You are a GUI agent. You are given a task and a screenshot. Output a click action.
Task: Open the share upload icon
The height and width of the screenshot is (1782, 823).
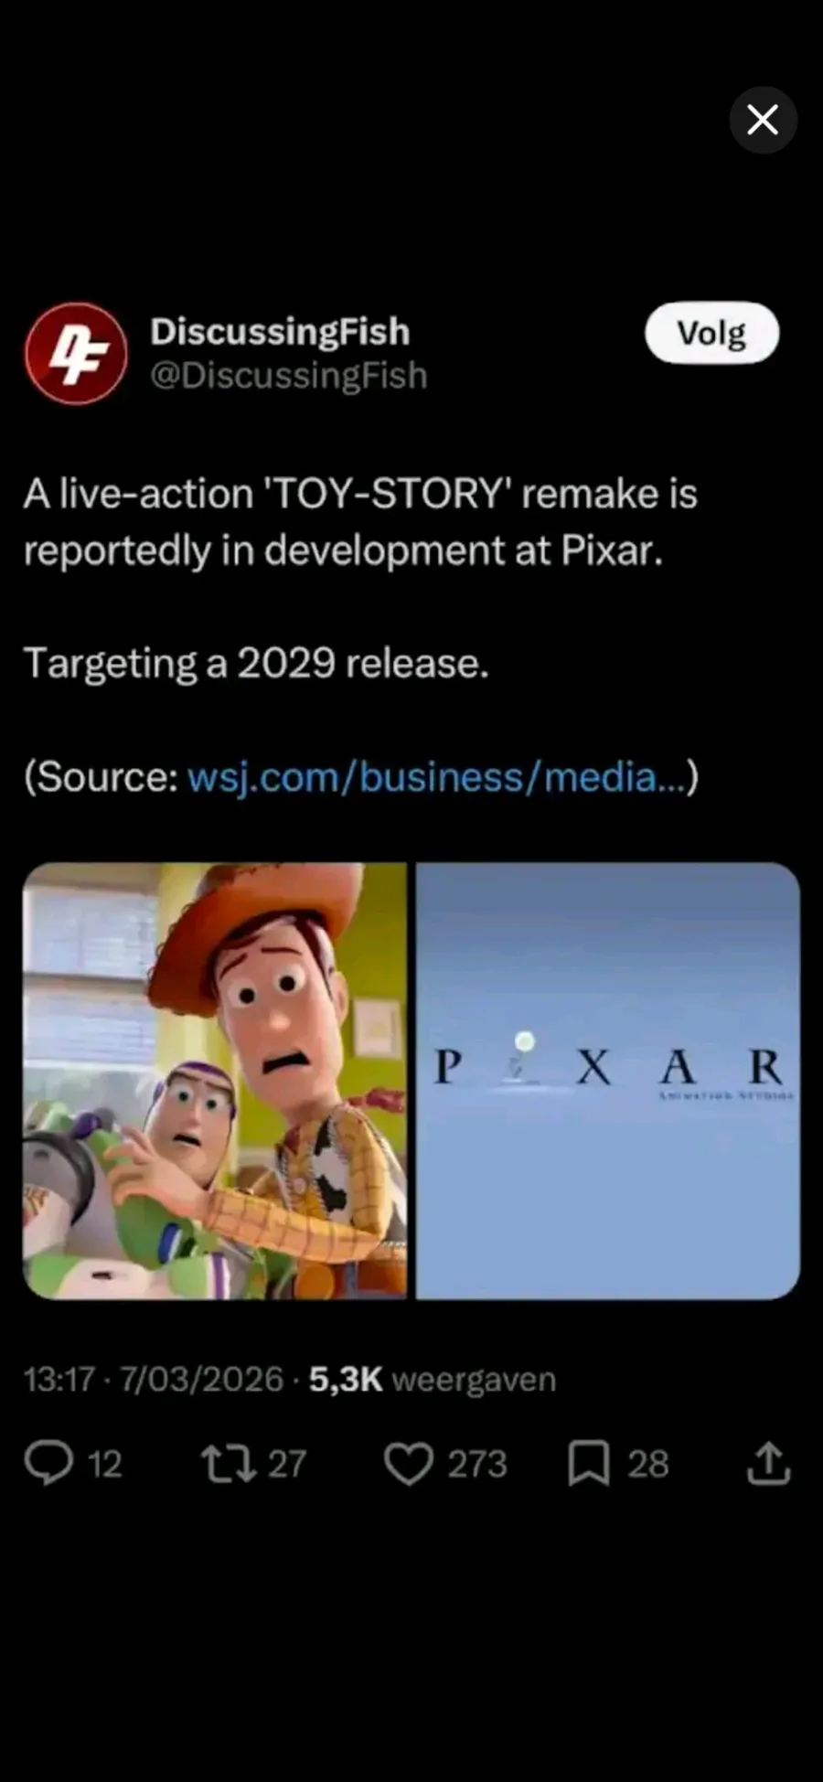click(x=768, y=1463)
